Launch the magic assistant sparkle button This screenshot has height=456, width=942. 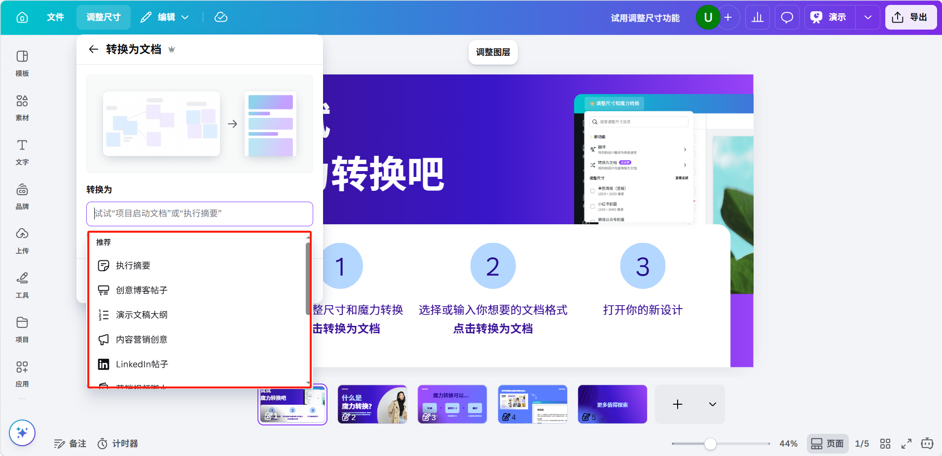tap(22, 432)
